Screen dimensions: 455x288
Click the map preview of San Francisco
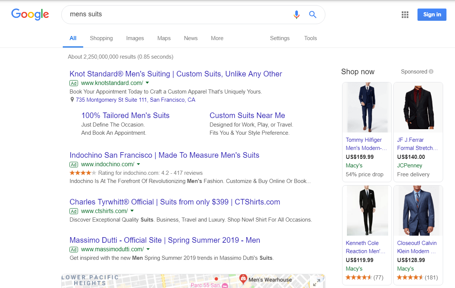[193, 281]
